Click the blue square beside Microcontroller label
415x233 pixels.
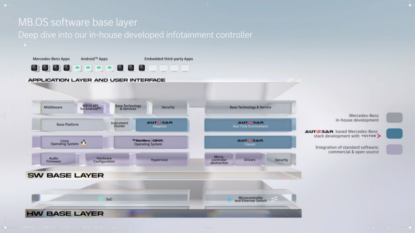[229, 199]
